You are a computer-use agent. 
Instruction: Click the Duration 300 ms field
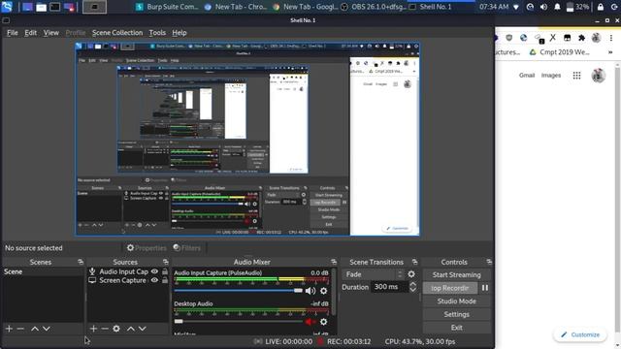click(390, 287)
